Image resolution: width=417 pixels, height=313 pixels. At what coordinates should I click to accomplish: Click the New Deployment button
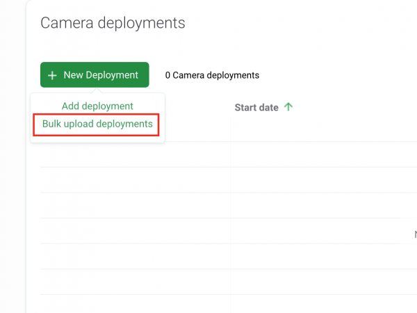[95, 75]
